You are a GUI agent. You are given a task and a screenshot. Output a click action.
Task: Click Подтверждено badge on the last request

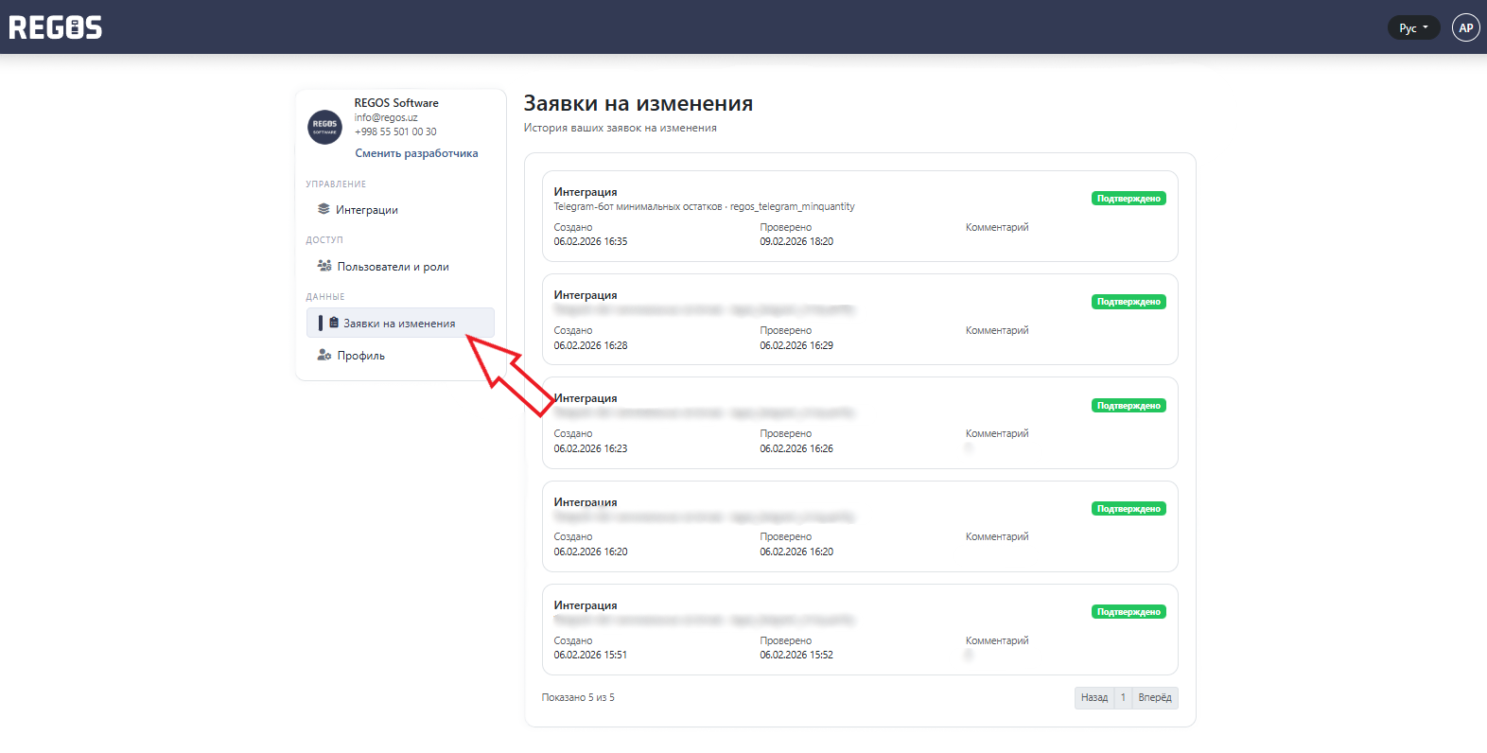(x=1128, y=612)
